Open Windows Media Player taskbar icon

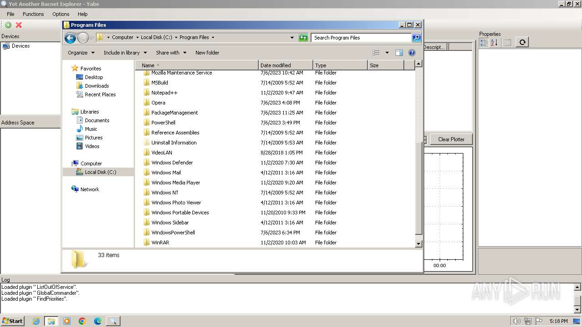pyautogui.click(x=67, y=321)
